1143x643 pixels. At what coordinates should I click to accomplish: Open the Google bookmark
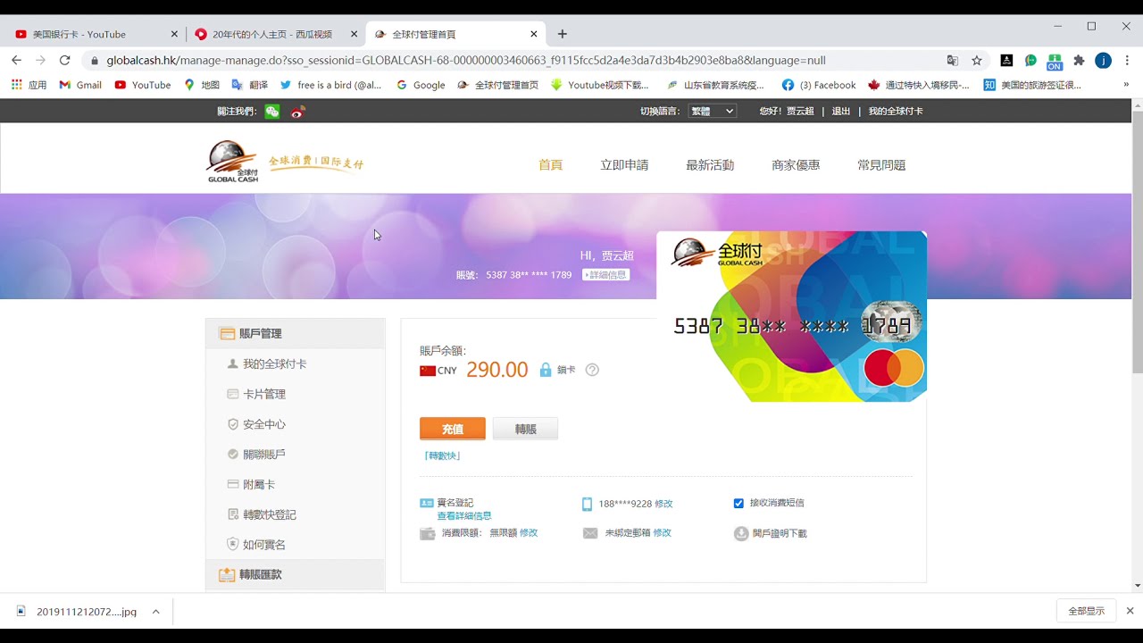[421, 85]
